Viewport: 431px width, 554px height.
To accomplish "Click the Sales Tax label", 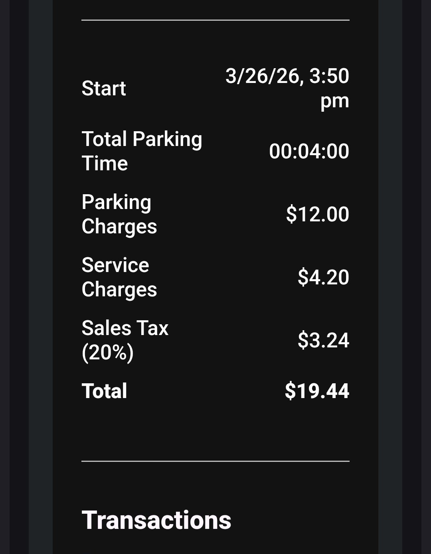I will 125,328.
